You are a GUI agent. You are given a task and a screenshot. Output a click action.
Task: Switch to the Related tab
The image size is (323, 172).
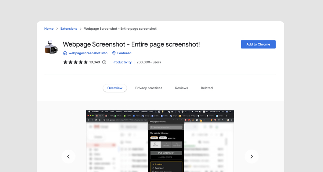coord(207,88)
